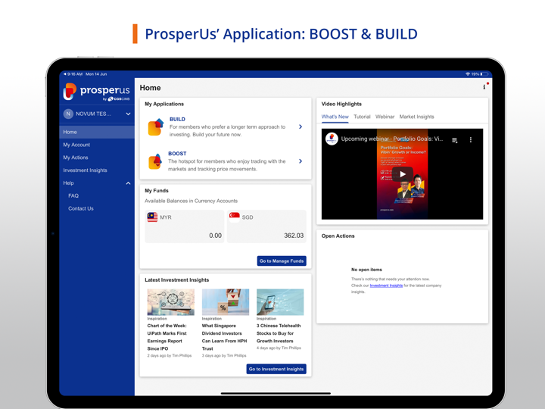Expand the NOVUM TES account dropdown
Viewport: 545px width, 409px height.
tap(128, 114)
